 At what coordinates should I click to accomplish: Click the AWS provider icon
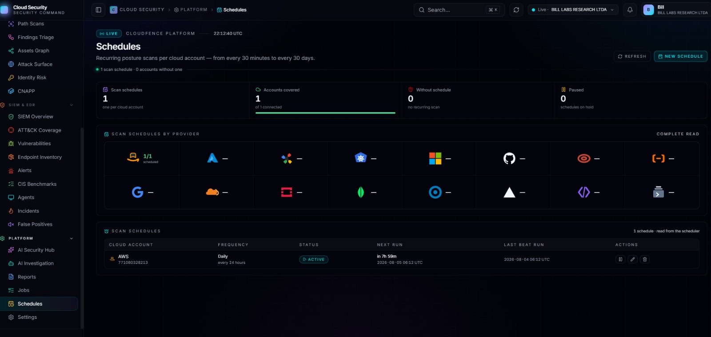point(133,158)
